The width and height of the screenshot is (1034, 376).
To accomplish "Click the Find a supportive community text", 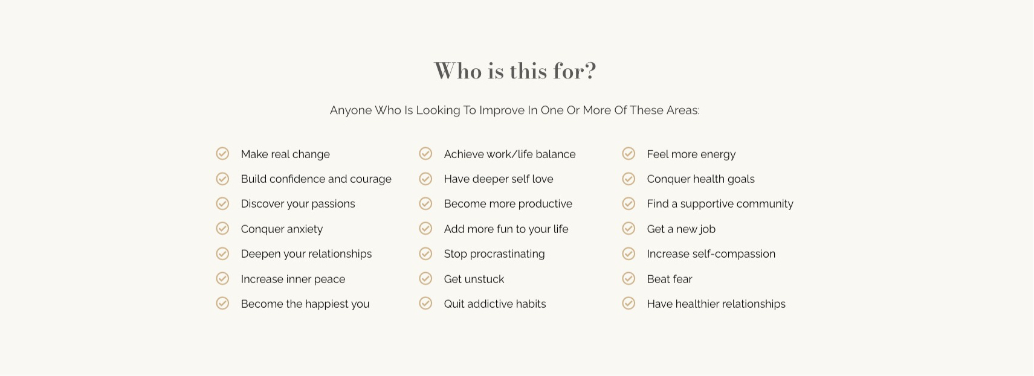I will tap(720, 204).
